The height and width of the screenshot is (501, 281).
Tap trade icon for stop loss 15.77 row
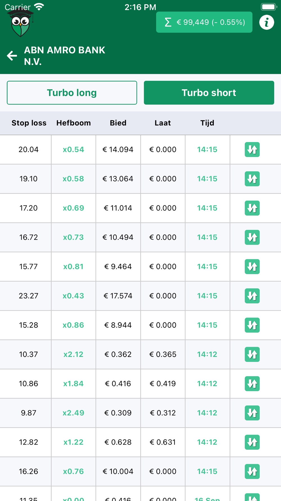tap(252, 267)
